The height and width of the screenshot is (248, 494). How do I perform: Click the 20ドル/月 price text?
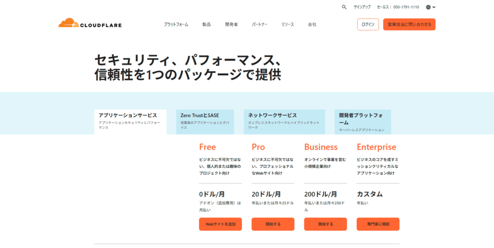(266, 194)
